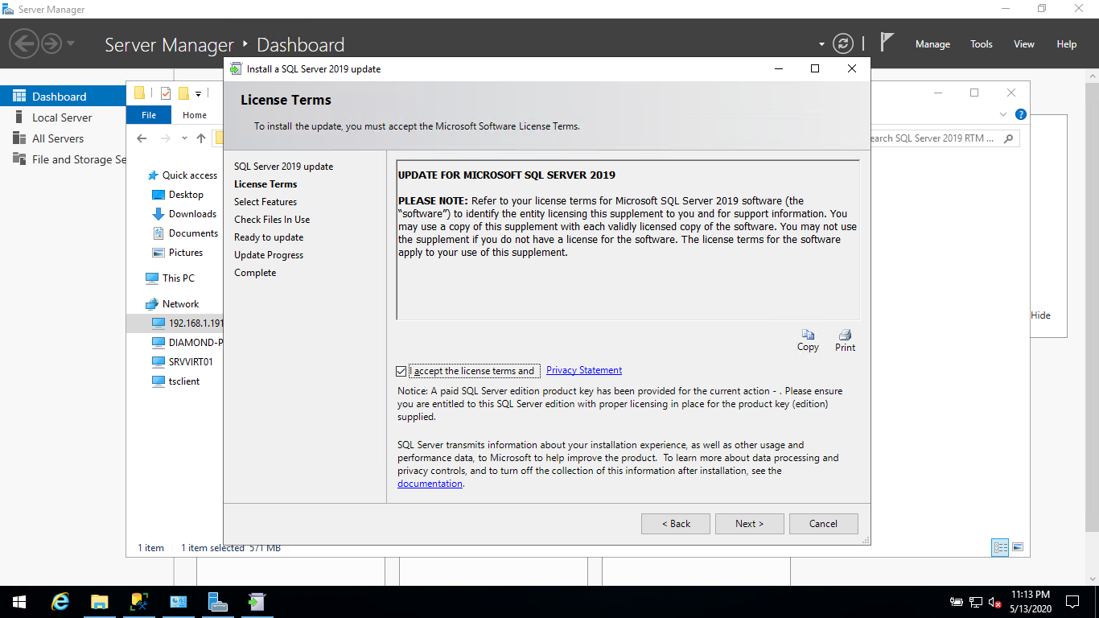The image size is (1099, 618).
Task: Open the View menu in Server Manager
Action: click(x=1024, y=44)
